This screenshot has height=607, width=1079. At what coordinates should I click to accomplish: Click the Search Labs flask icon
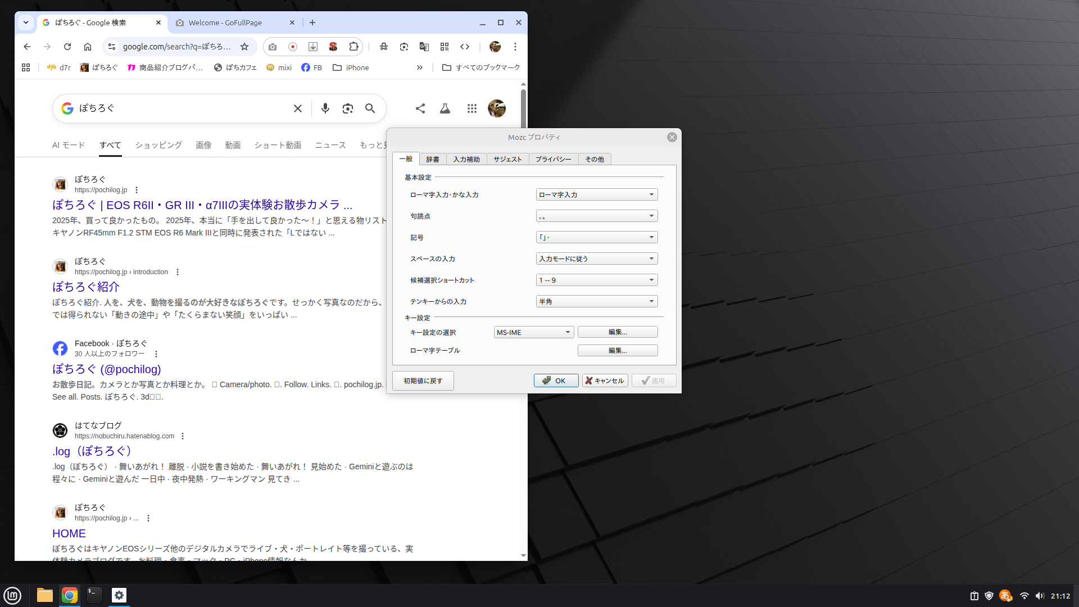tap(445, 108)
